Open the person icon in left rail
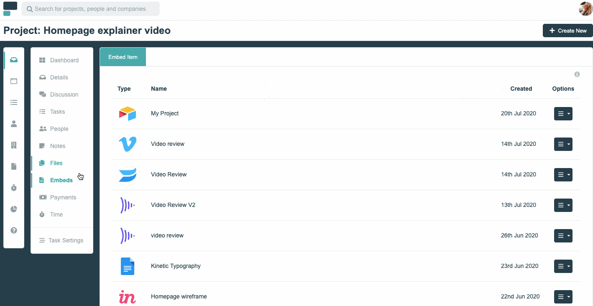This screenshot has height=306, width=593. click(x=14, y=124)
